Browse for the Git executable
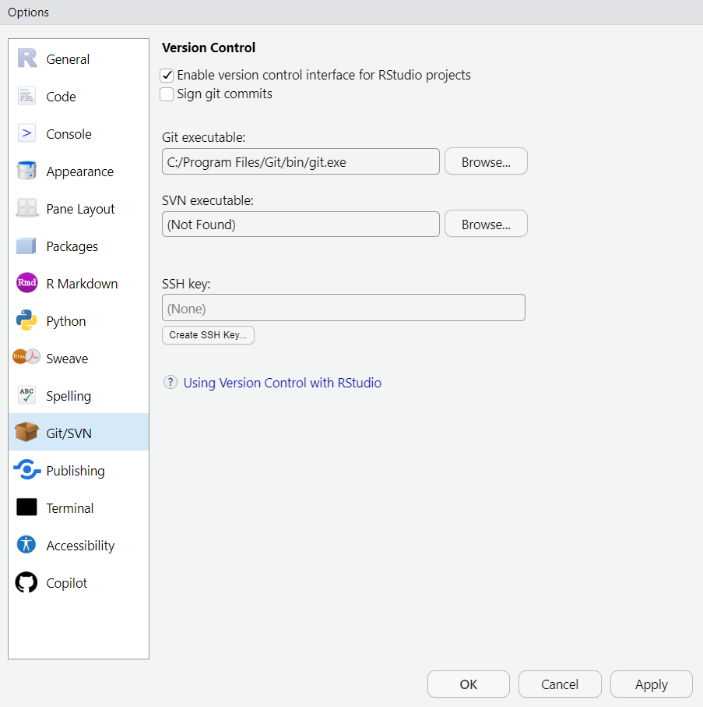 click(x=486, y=161)
